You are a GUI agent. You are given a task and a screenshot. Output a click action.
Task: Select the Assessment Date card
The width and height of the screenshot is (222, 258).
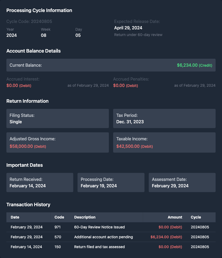point(182,182)
